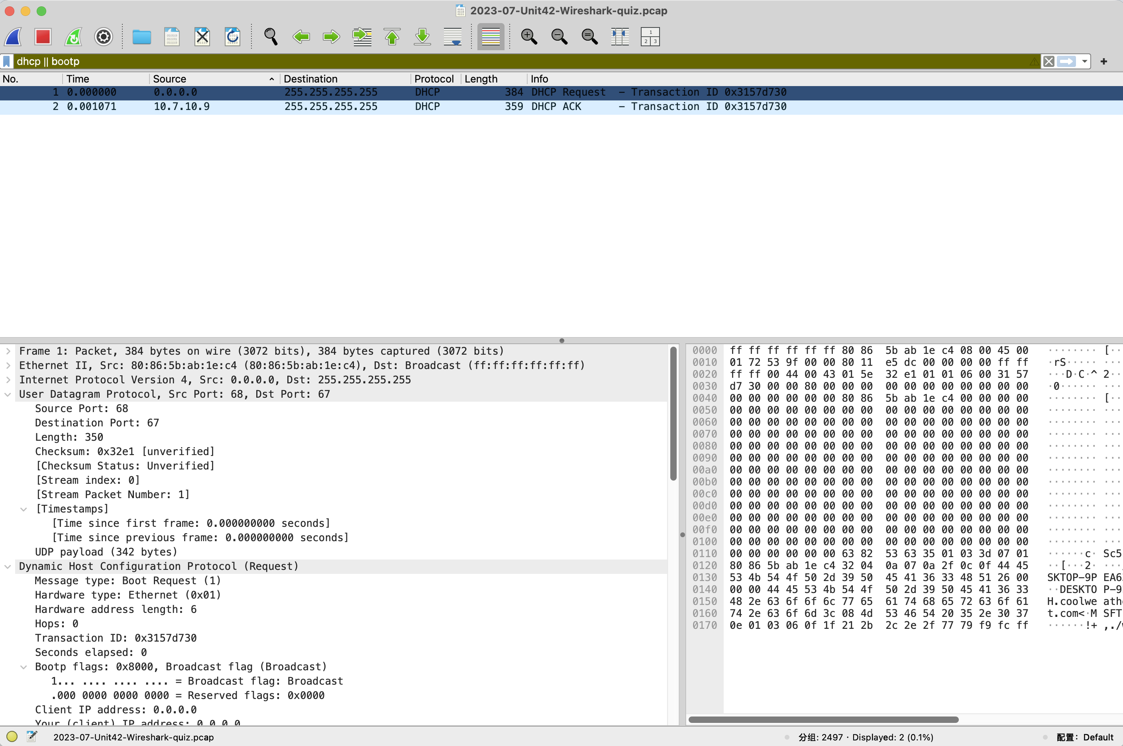Screen dimensions: 1123x746
Task: Collapse the User Datagram Protocol section
Action: 8,395
